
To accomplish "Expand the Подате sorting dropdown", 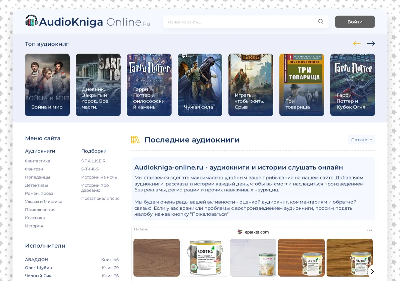I will click(361, 140).
